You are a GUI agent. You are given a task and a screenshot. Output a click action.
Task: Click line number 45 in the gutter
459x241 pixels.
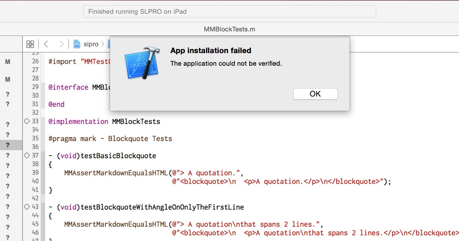35,224
